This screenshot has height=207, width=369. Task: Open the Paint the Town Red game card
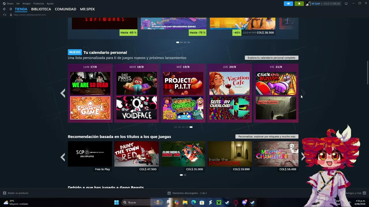coord(137,156)
